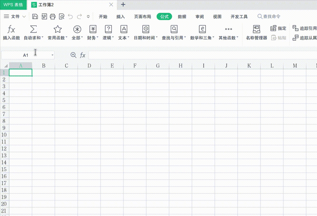Expand the 全部 functions dropdown arrow
The height and width of the screenshot is (216, 317).
pos(82,38)
